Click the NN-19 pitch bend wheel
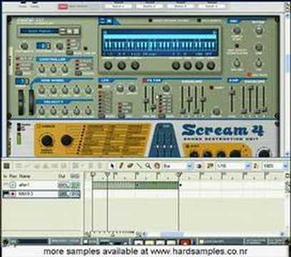 pos(21,102)
